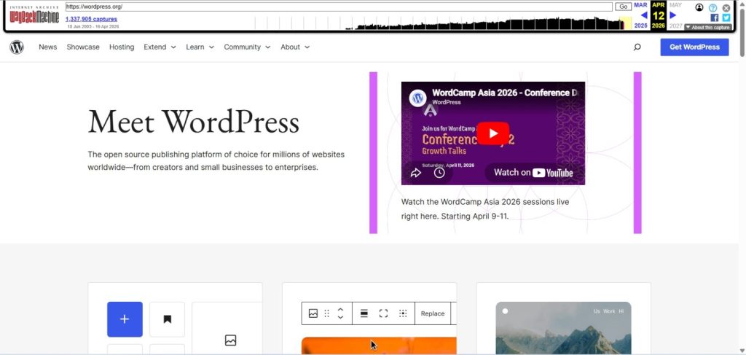Viewport: 746px width, 355px height.
Task: Click the Wayback URL input field
Action: (339, 7)
